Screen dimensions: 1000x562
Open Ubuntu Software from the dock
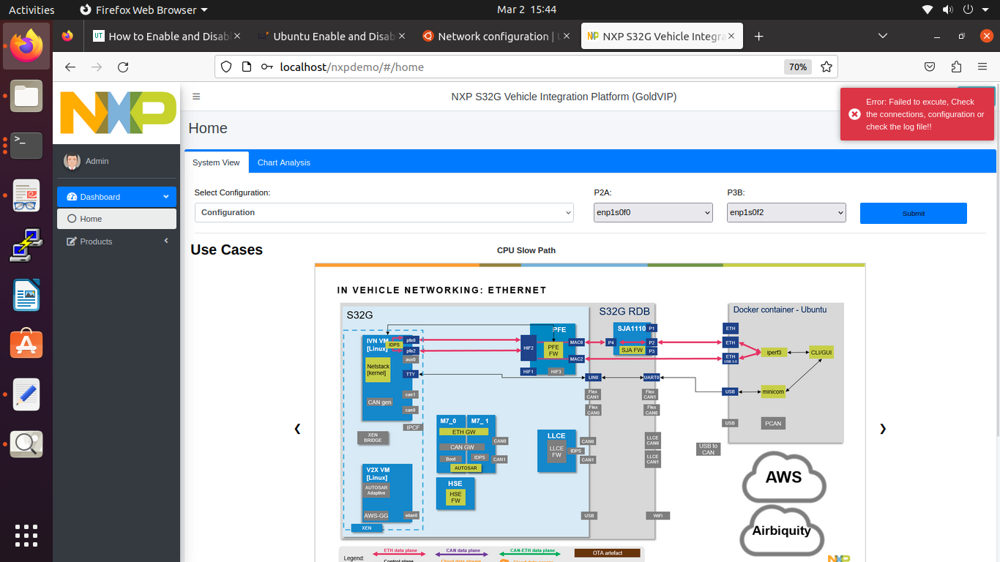point(26,345)
